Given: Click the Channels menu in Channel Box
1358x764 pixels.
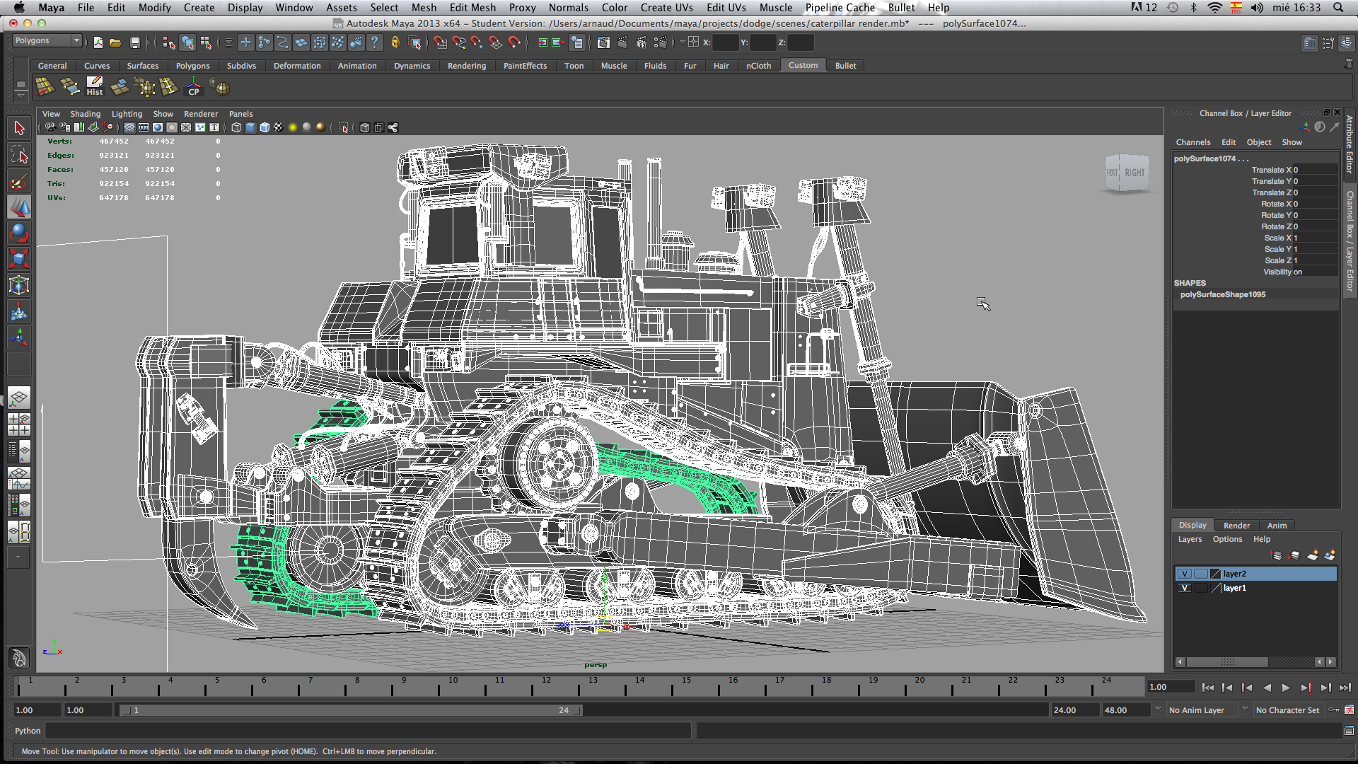Looking at the screenshot, I should click(1192, 142).
